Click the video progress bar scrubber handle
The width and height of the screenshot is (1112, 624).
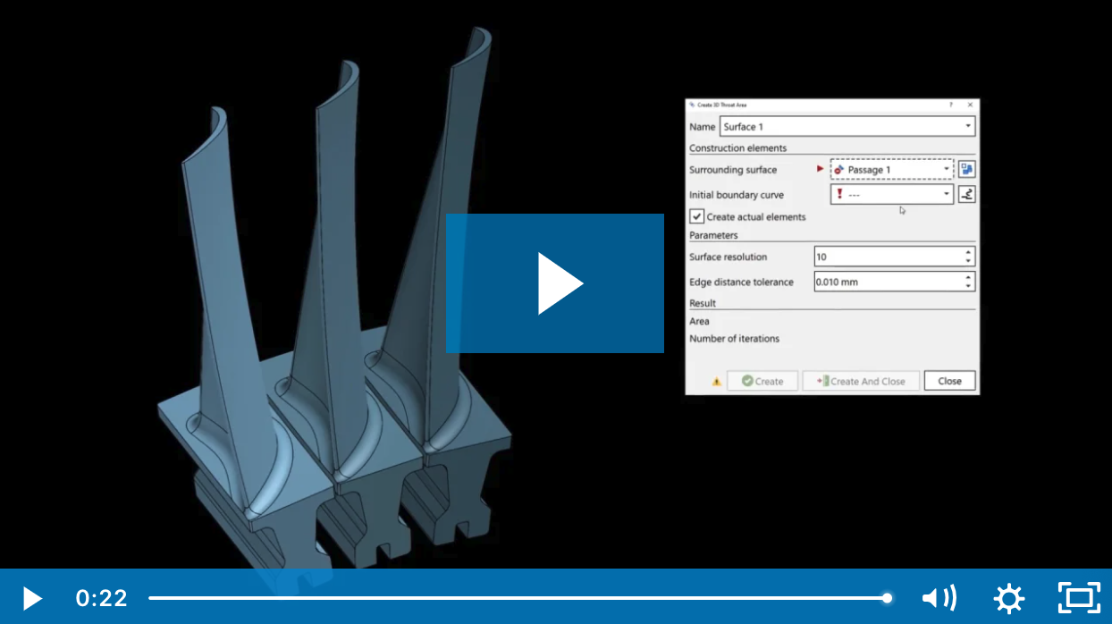(x=887, y=597)
